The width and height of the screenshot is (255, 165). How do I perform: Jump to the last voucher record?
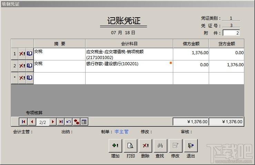61,122
